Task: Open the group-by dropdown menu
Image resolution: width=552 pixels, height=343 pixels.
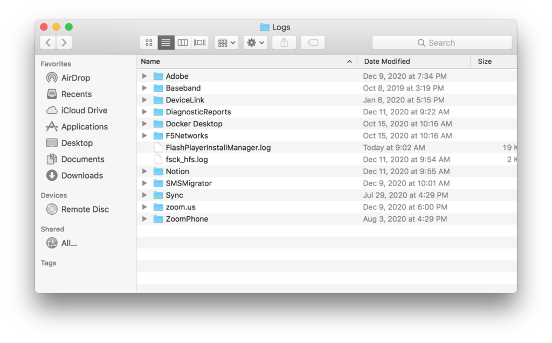Action: coord(226,43)
